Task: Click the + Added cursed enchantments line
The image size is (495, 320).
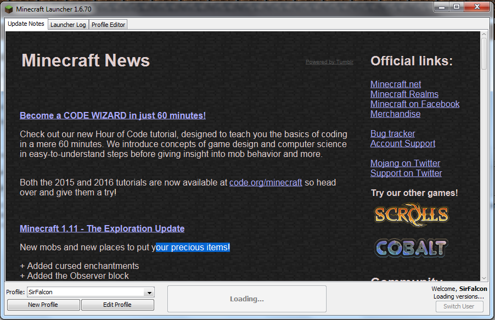Action: pos(79,266)
